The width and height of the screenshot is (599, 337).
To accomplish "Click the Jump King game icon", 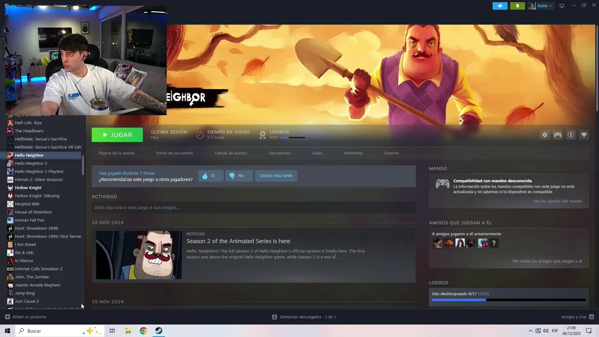I will [x=10, y=293].
